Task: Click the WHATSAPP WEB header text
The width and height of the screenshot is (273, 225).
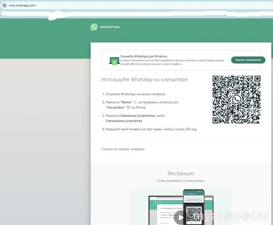Action: tap(109, 27)
